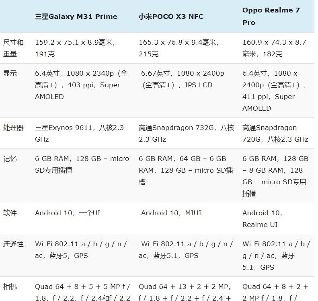Select the 小米POCO X3 NFC column header

click(171, 16)
